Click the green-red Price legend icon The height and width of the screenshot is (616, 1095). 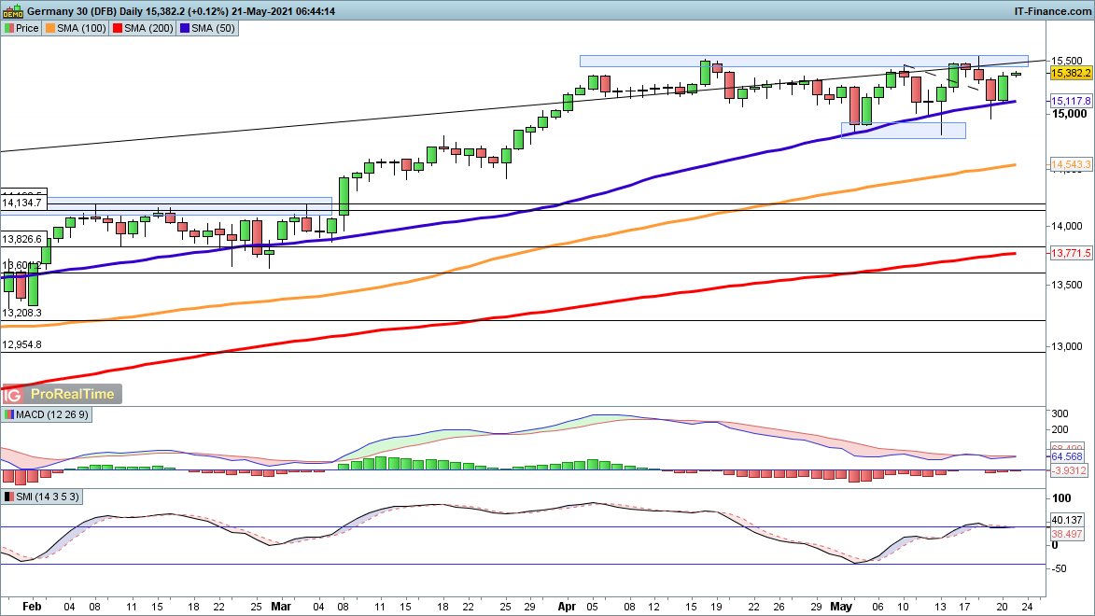8,28
